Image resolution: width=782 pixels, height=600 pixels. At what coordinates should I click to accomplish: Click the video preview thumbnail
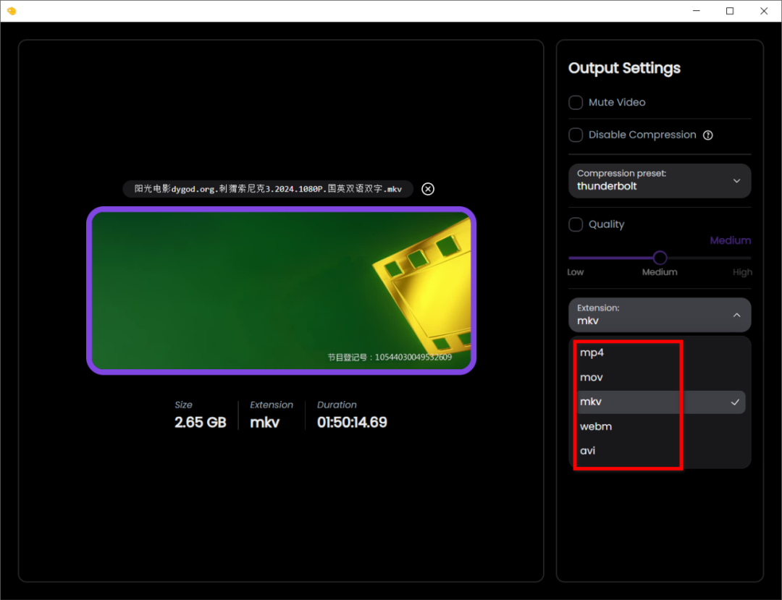(x=281, y=290)
